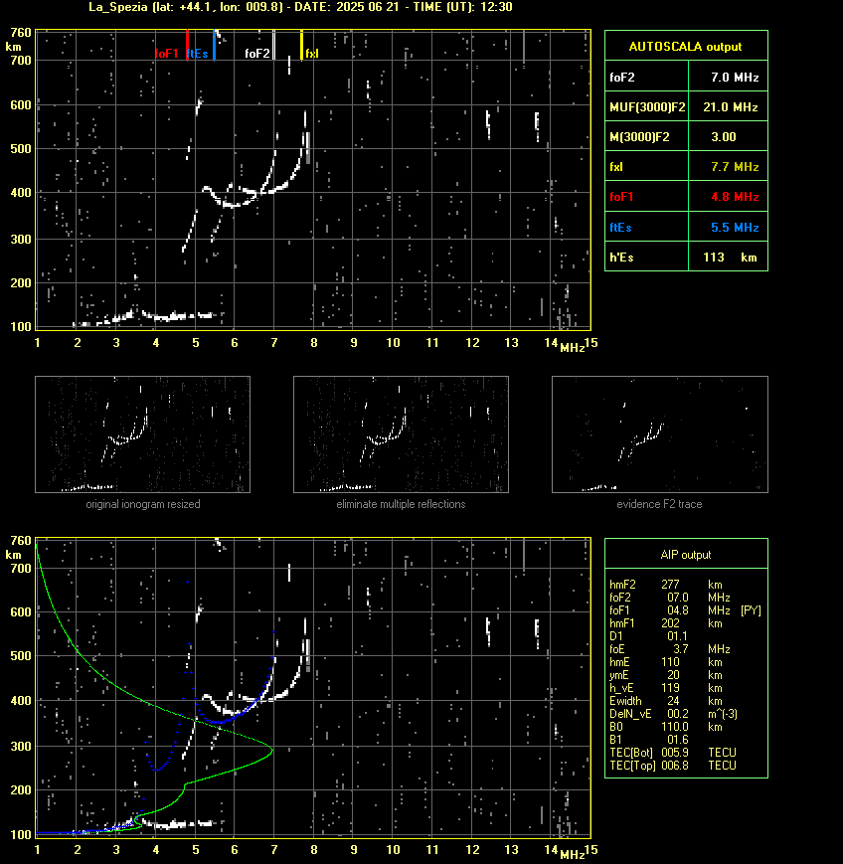This screenshot has height=864, width=843.
Task: Click the TEC[Top] 006.8 TECU row
Action: 673,766
